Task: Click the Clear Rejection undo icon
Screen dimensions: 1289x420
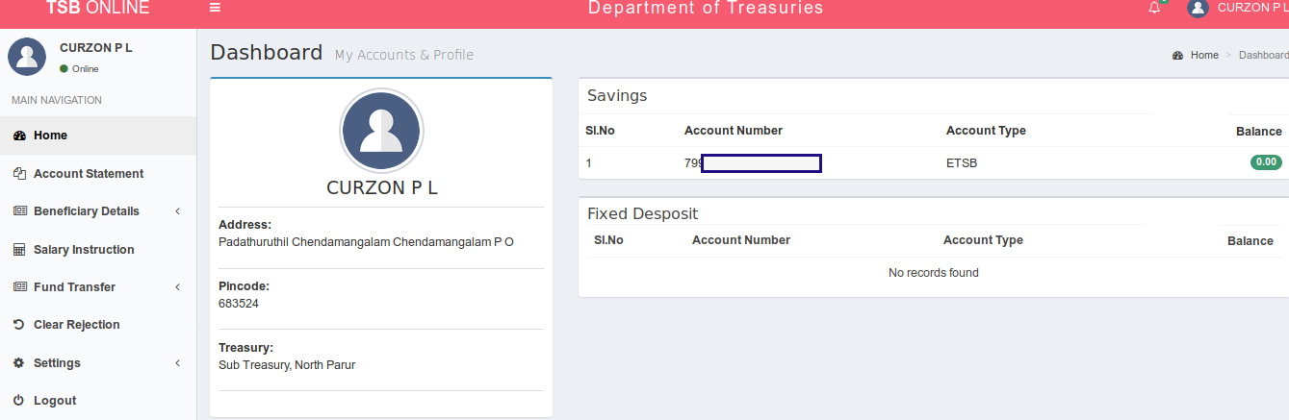Action: (x=18, y=325)
